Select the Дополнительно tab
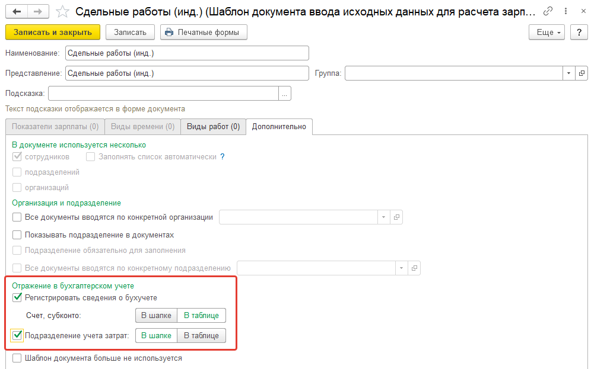Image resolution: width=591 pixels, height=369 pixels. tap(279, 126)
